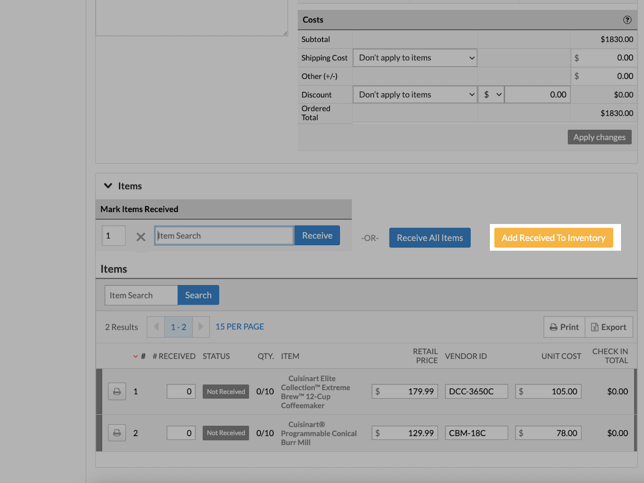Print label for Cuisinart Elite Coffeemaker row
The width and height of the screenshot is (644, 483).
117,391
